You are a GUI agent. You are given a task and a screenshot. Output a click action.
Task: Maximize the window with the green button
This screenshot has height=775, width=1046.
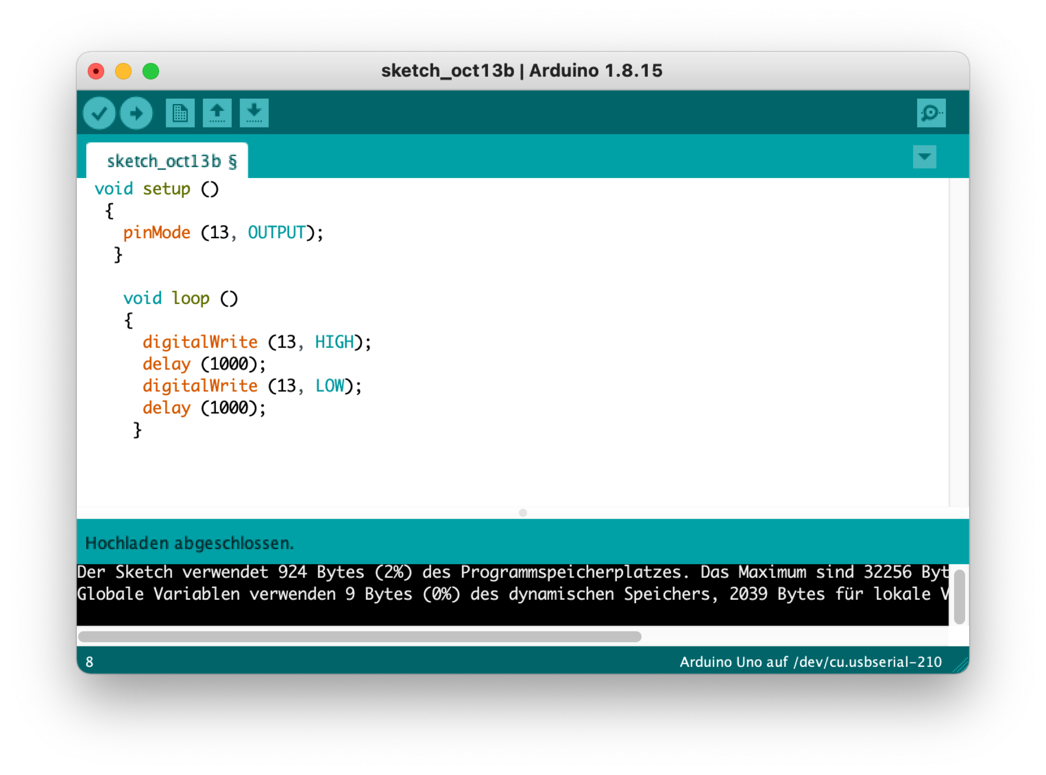151,71
